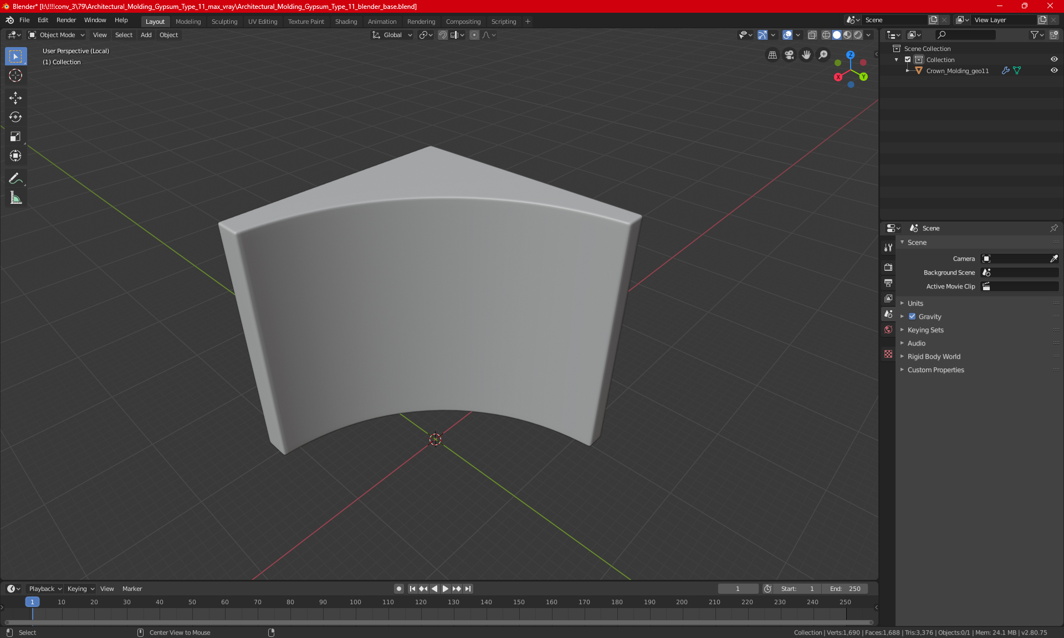Expand the Audio panel
Image resolution: width=1064 pixels, height=638 pixels.
[916, 343]
